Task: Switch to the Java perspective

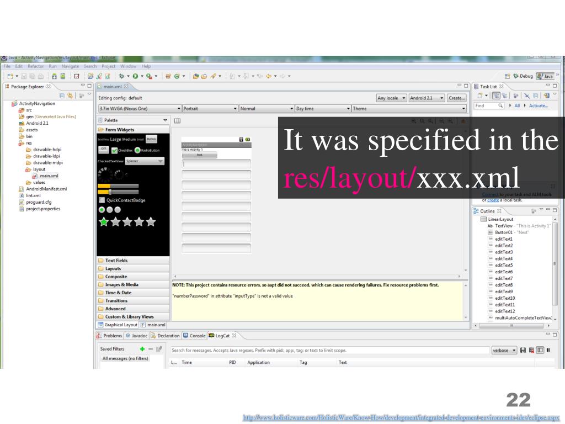Action: tap(545, 76)
